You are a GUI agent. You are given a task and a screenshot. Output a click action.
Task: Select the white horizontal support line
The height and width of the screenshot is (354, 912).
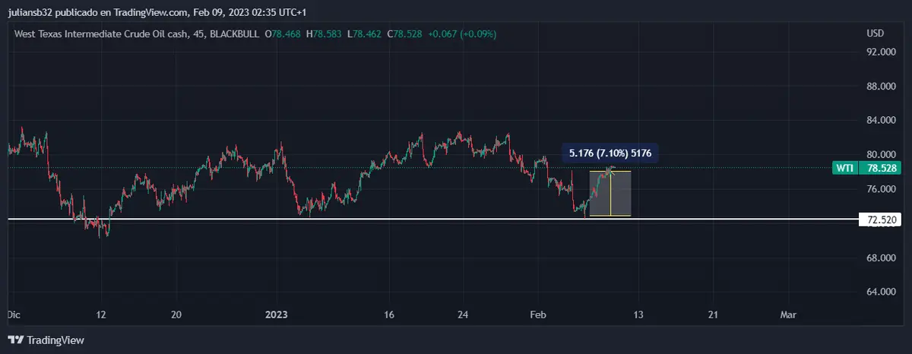(x=304, y=220)
